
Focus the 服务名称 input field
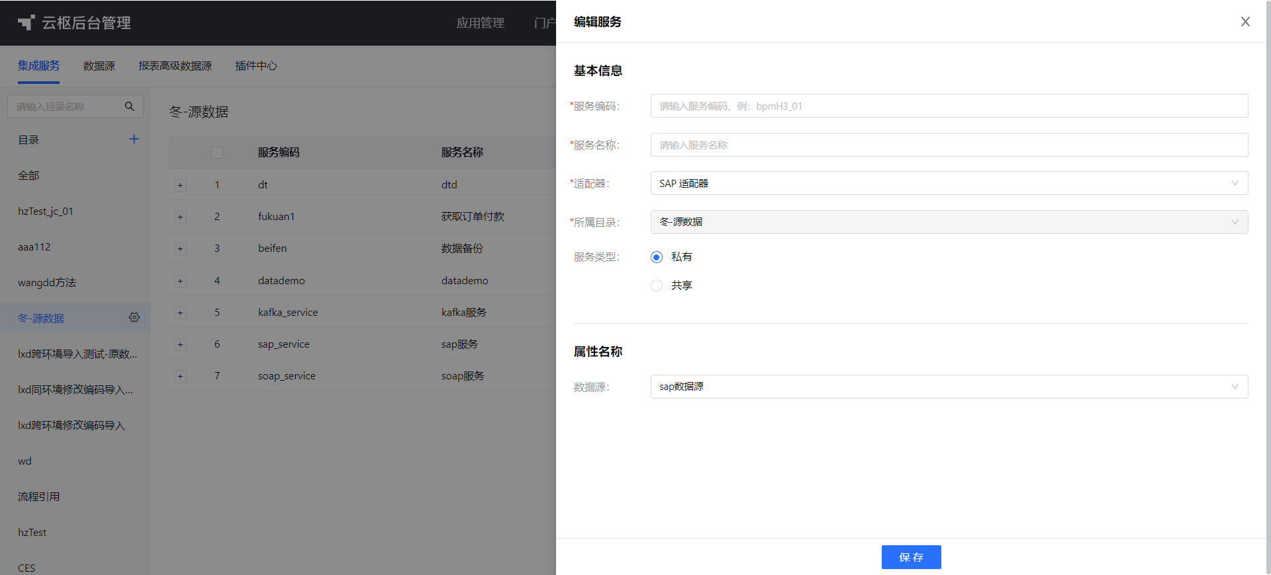(x=949, y=145)
